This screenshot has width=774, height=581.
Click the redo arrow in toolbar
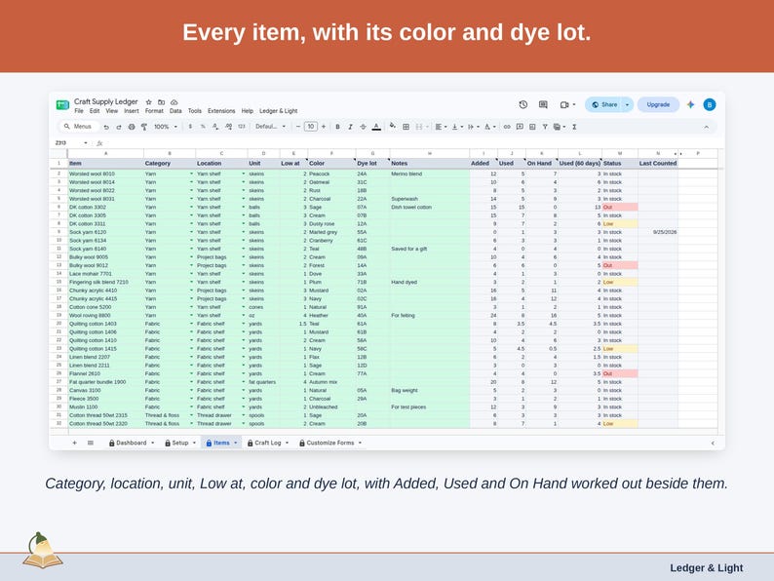tap(119, 127)
